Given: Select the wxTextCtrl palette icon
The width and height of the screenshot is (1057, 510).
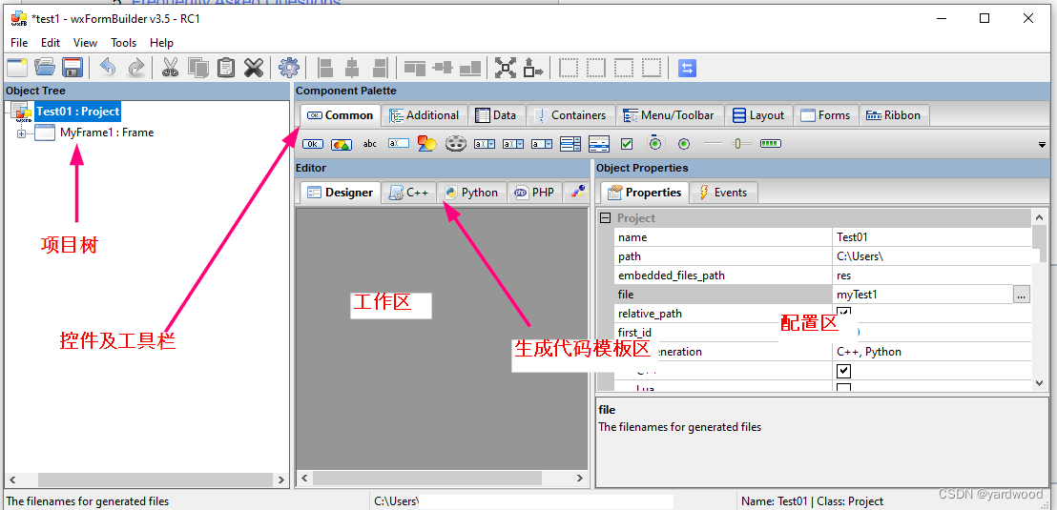Looking at the screenshot, I should [x=399, y=144].
